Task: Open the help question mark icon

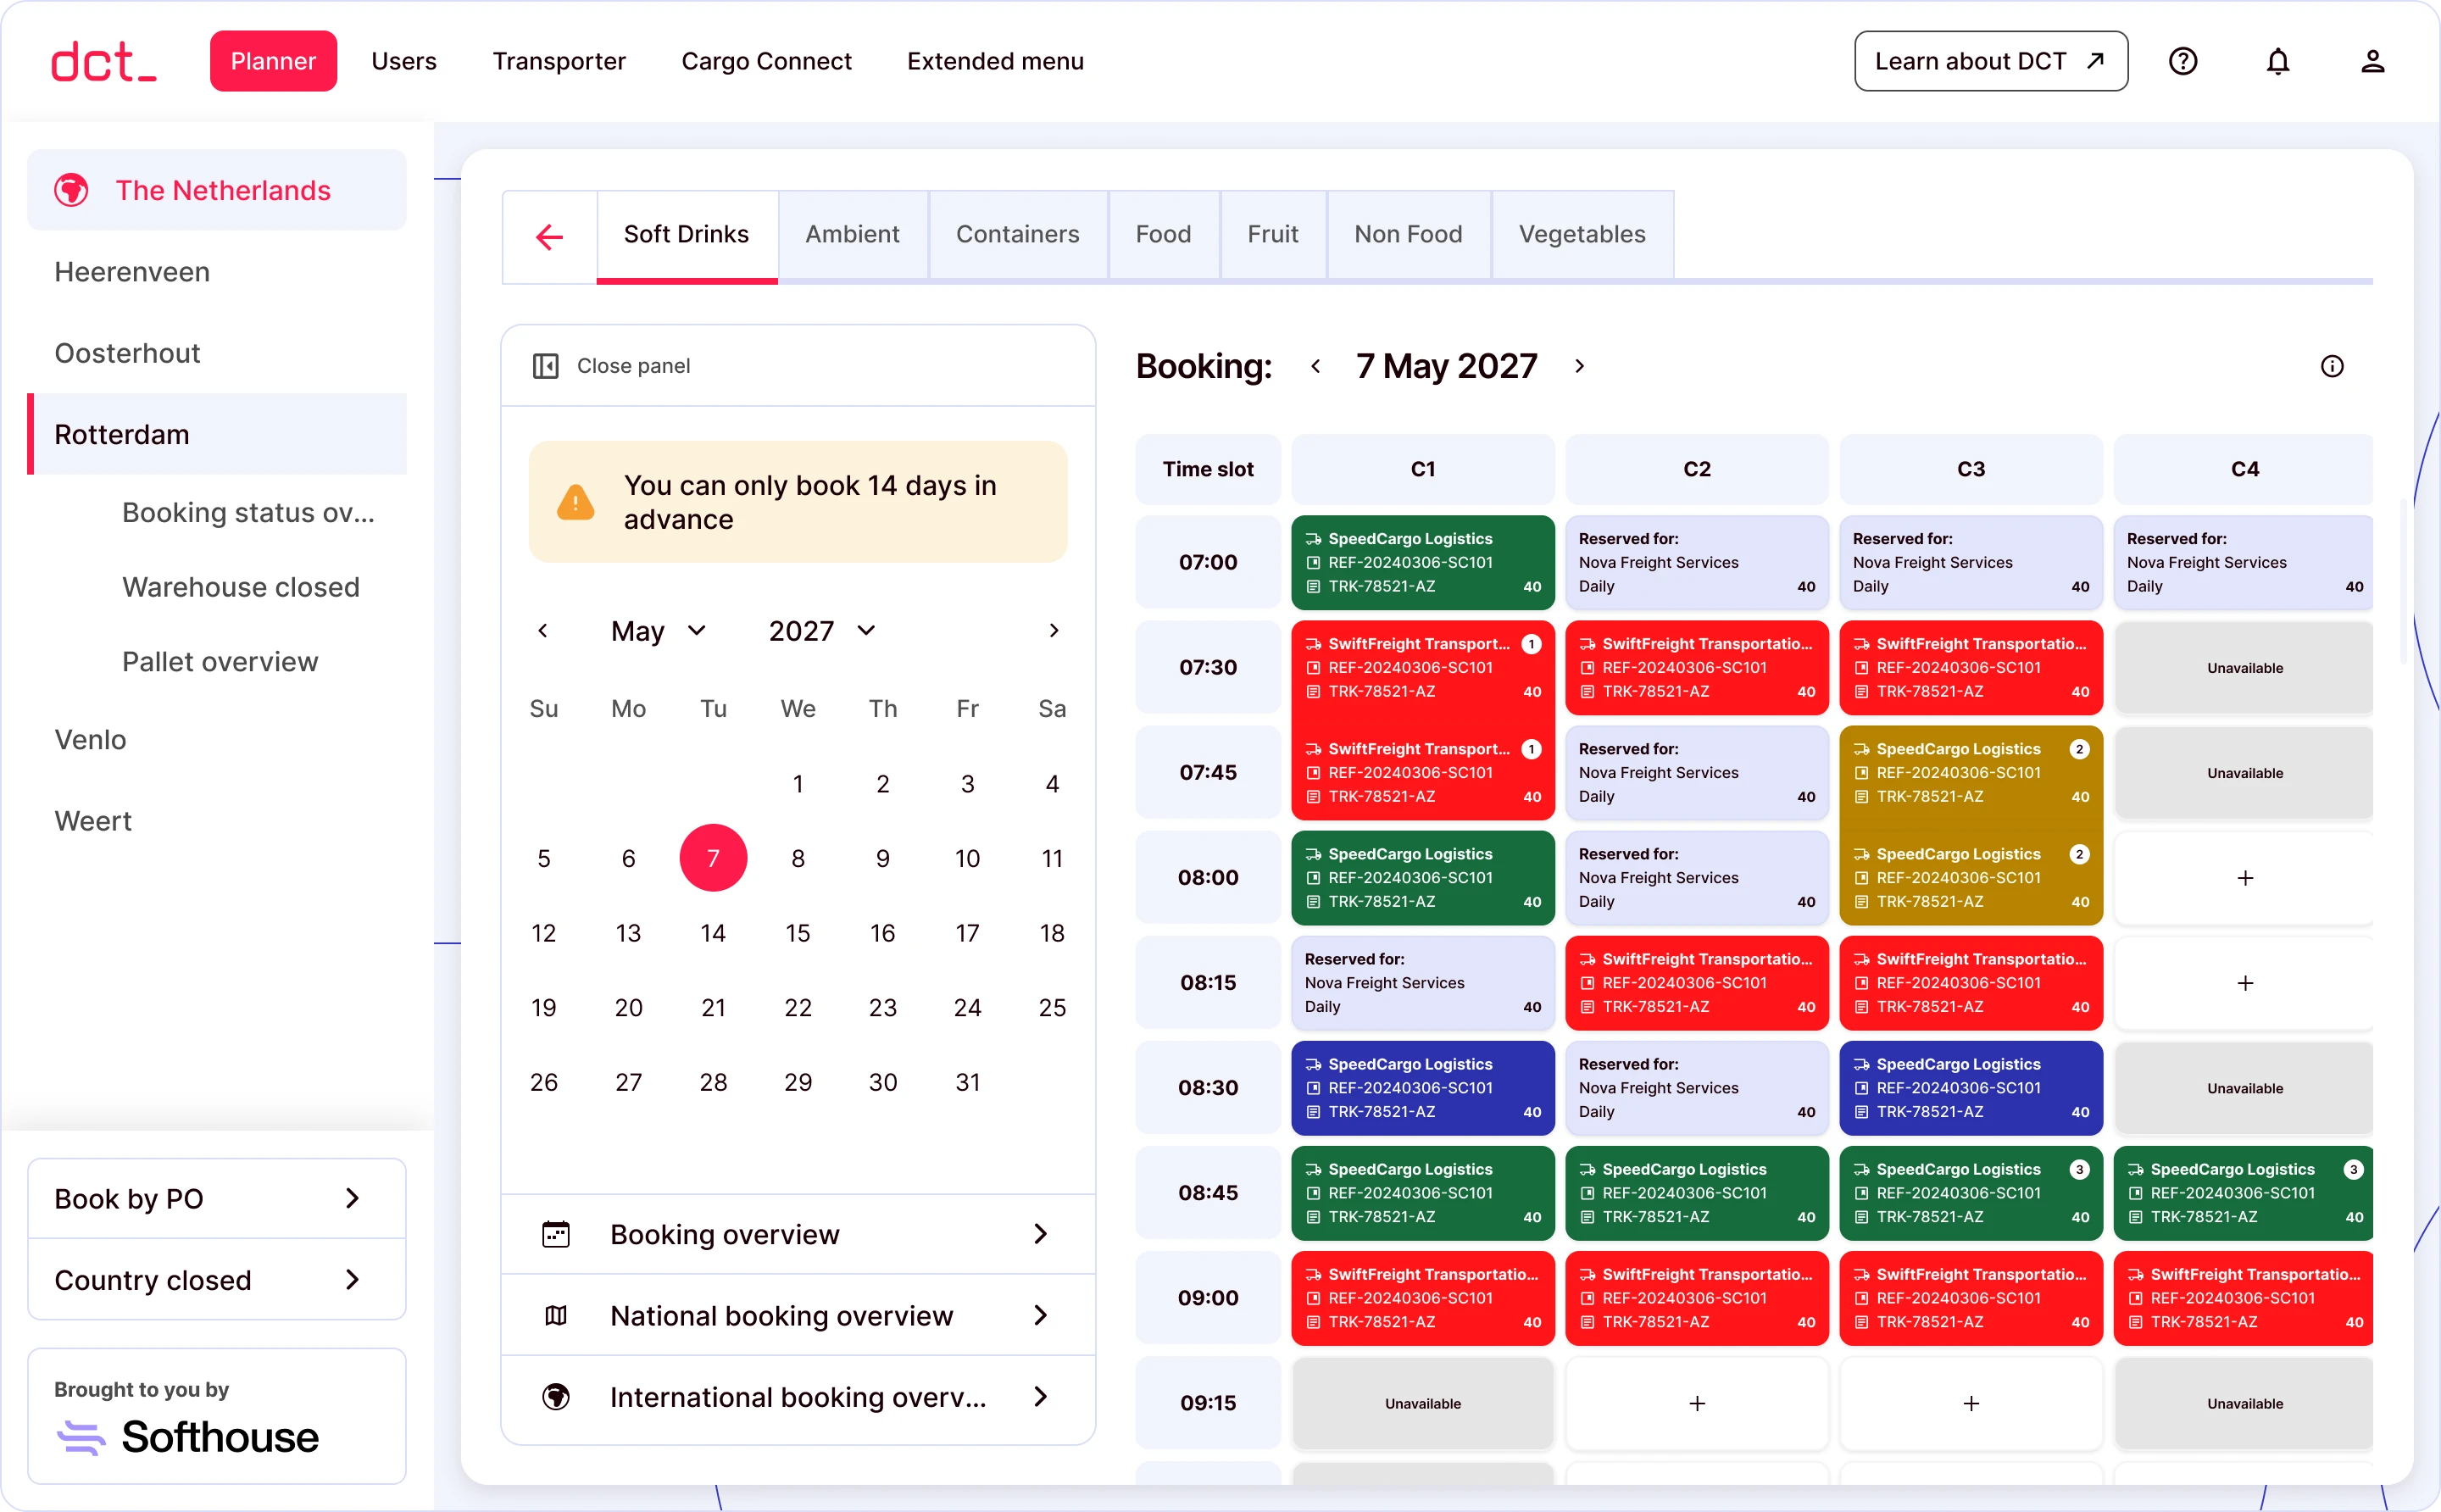Action: click(x=2182, y=61)
